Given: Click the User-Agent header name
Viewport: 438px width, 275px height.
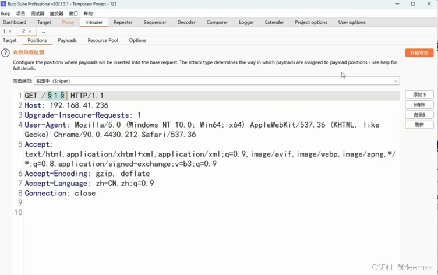Looking at the screenshot, I should (x=45, y=125).
